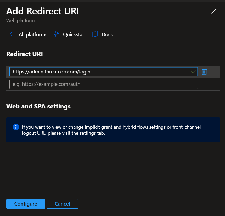The image size is (225, 216).
Task: Click the Quickstart lightning bolt icon
Action: [x=57, y=34]
